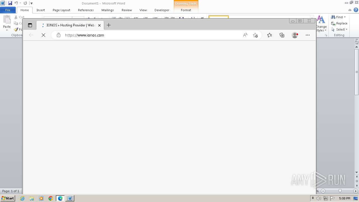Click Find in the Editing group

click(x=337, y=17)
